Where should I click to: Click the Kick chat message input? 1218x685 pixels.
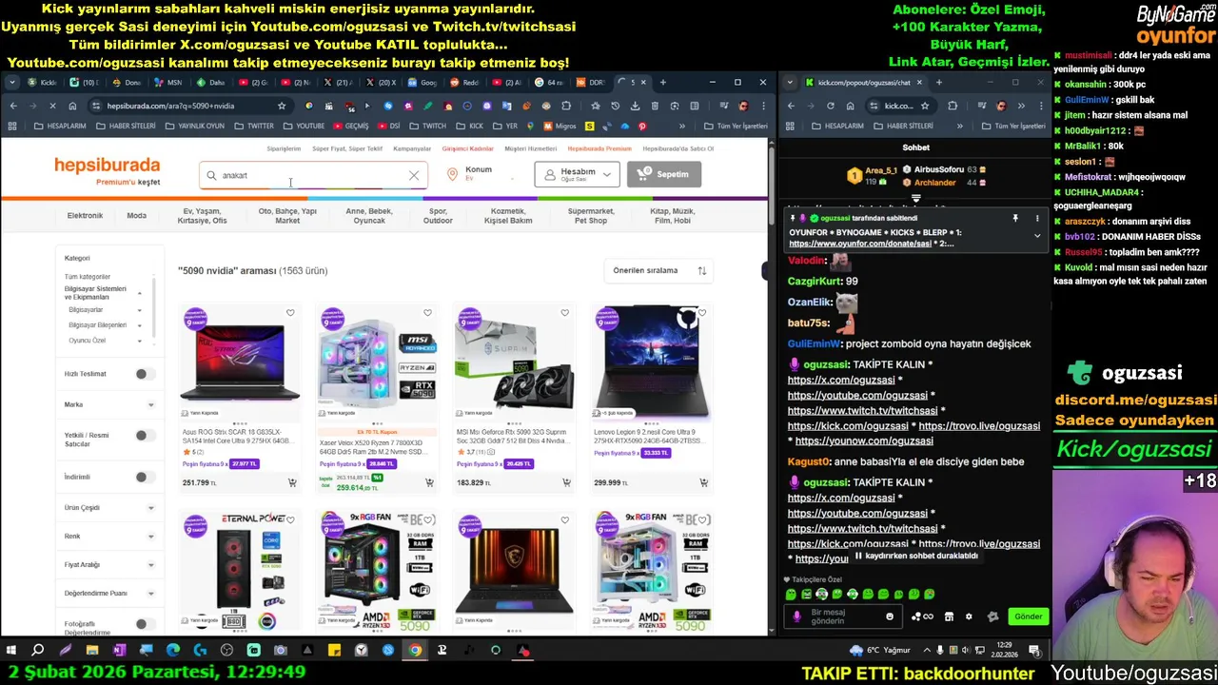coord(842,616)
